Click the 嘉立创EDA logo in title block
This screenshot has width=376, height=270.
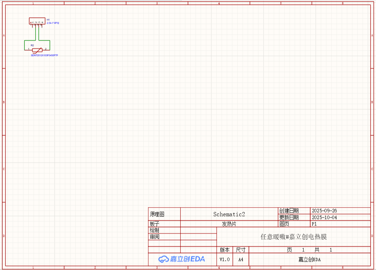(x=181, y=259)
